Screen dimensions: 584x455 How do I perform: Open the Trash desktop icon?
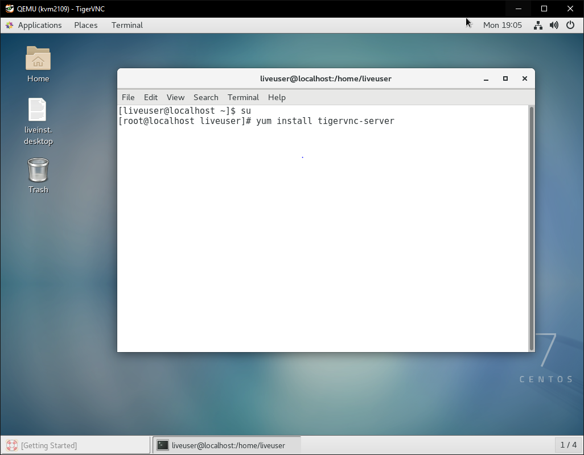pyautogui.click(x=38, y=171)
